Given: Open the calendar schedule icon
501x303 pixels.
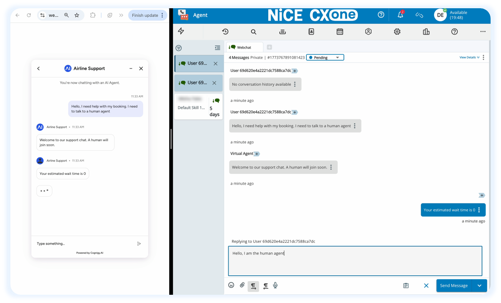Looking at the screenshot, I should coord(340,32).
